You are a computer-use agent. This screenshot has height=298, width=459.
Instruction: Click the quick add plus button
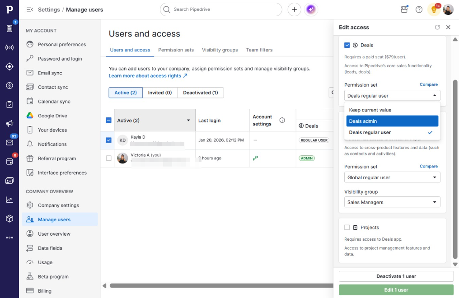click(294, 9)
